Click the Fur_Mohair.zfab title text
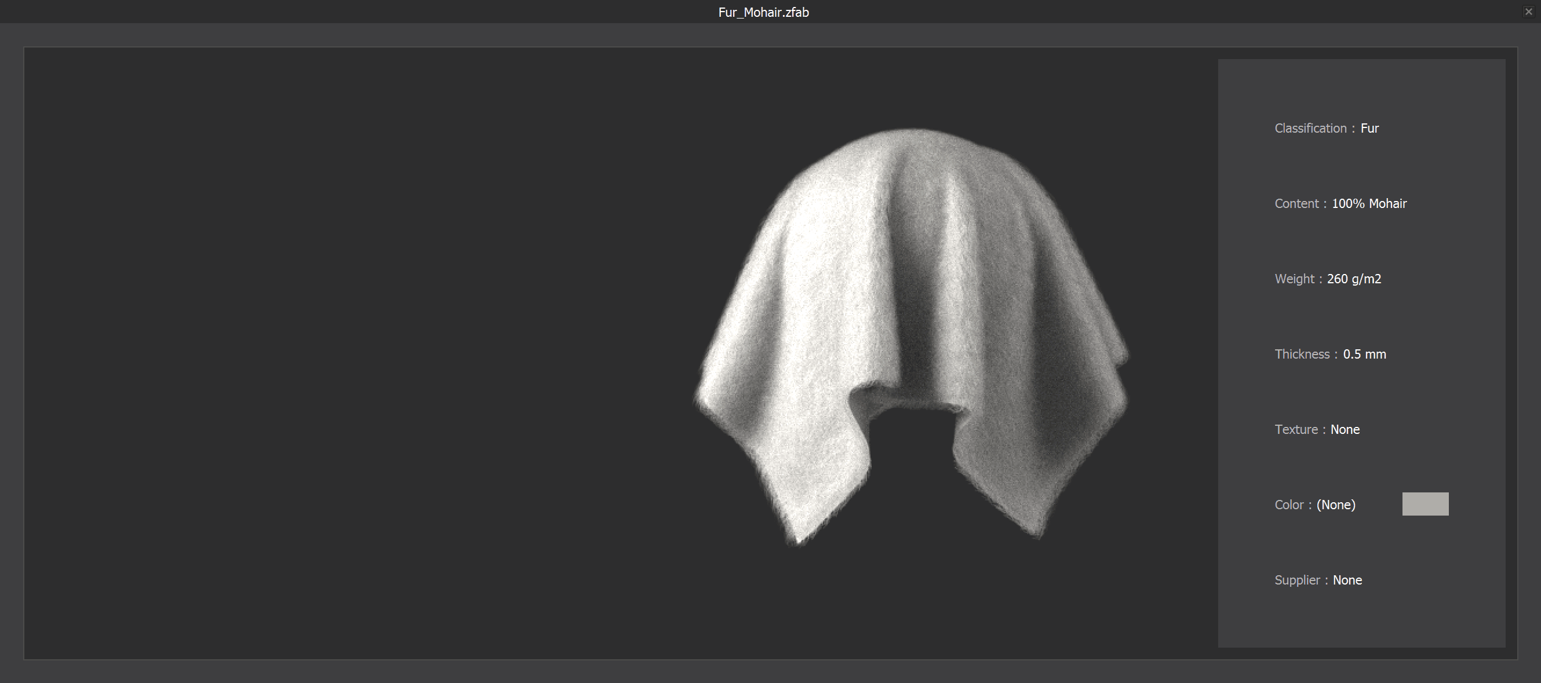 (x=763, y=13)
